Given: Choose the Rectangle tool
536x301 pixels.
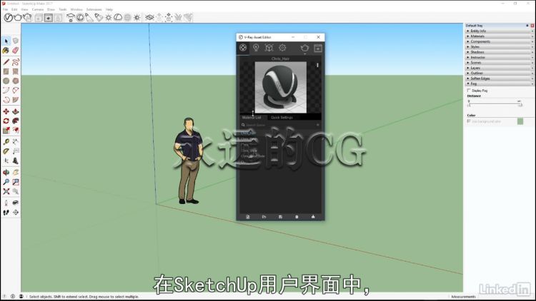Looking at the screenshot, I should [x=6, y=71].
